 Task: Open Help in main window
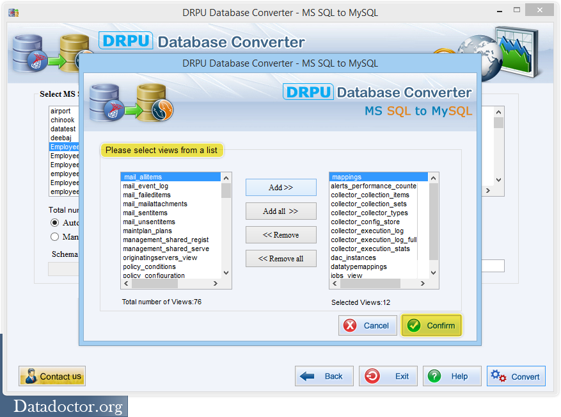point(452,376)
